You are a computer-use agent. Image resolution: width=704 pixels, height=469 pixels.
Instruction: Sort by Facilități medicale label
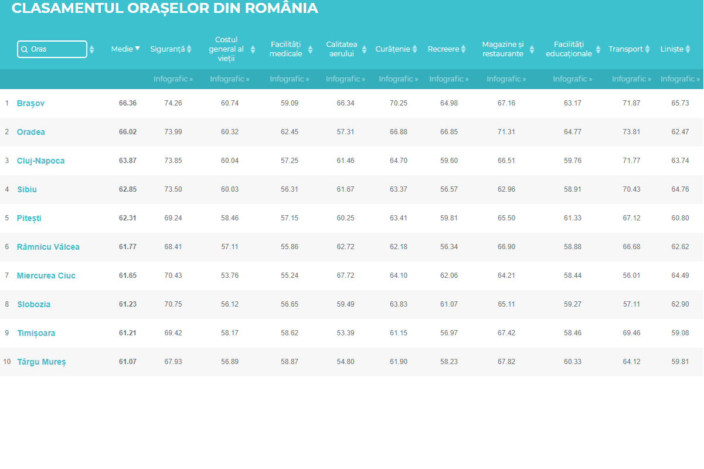pos(286,49)
